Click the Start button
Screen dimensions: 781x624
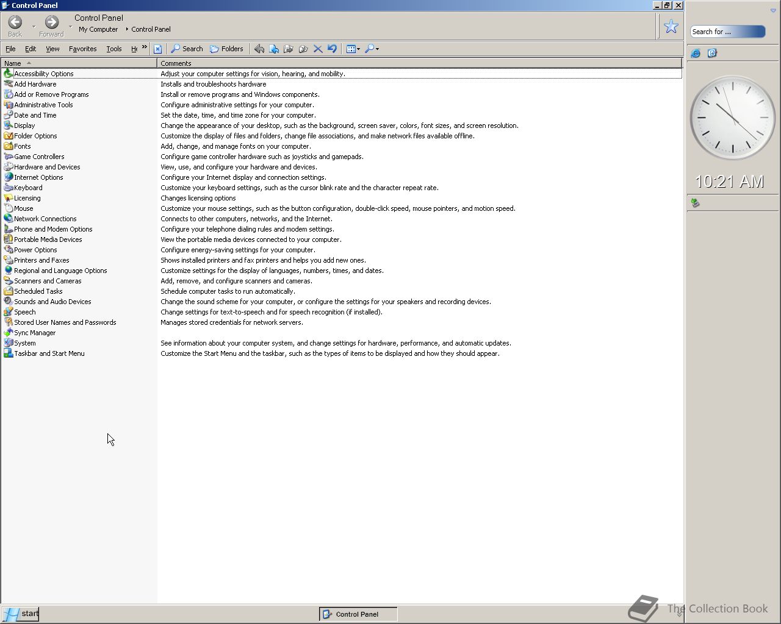pyautogui.click(x=20, y=614)
